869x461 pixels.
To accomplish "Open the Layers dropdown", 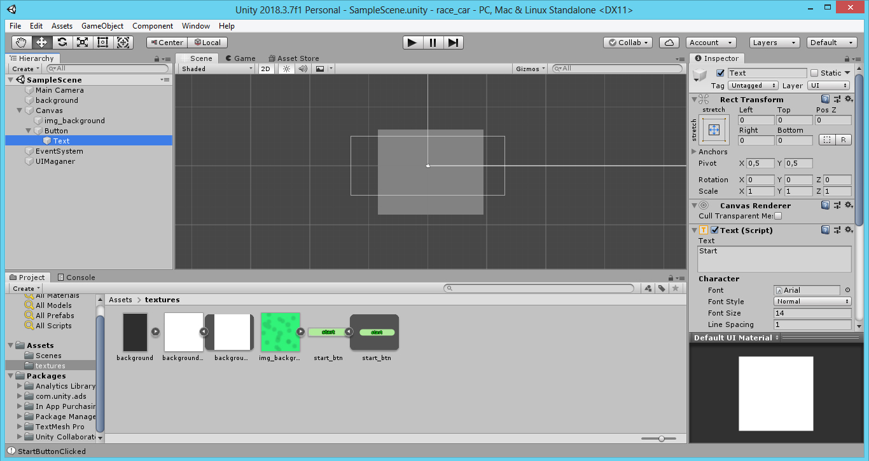I will 774,43.
